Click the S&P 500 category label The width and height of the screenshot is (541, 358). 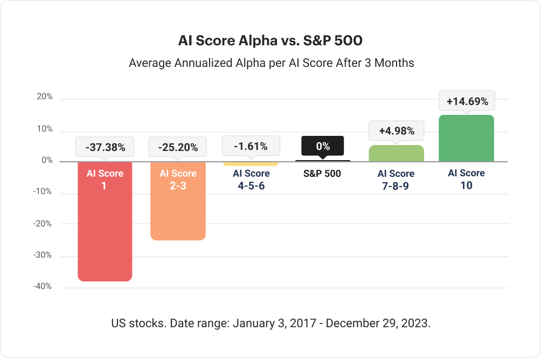pyautogui.click(x=323, y=174)
